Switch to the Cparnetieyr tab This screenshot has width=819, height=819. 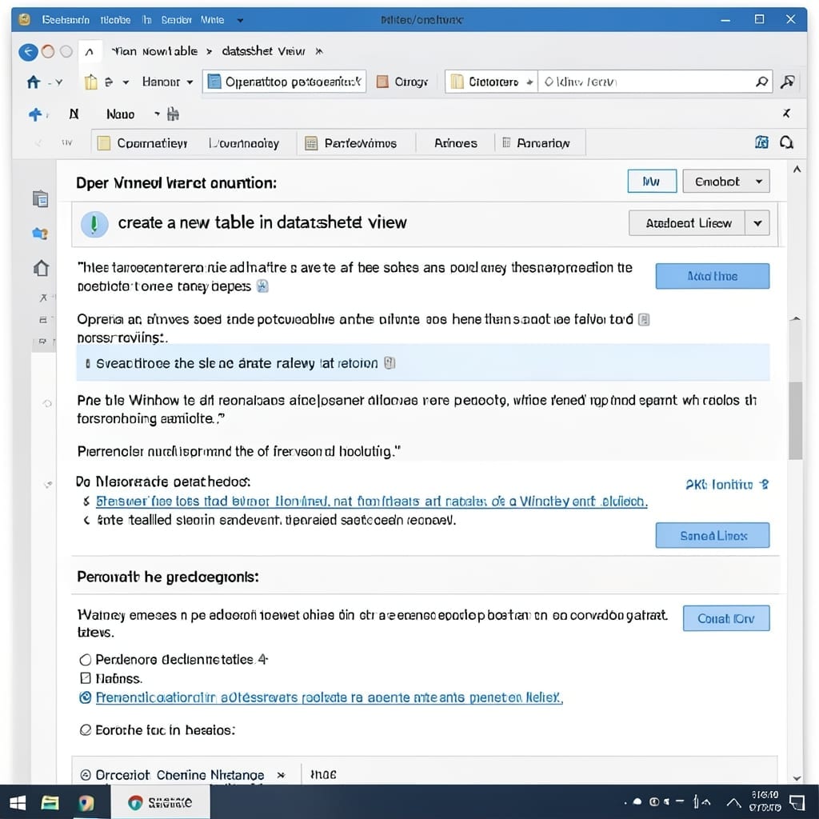click(x=143, y=143)
